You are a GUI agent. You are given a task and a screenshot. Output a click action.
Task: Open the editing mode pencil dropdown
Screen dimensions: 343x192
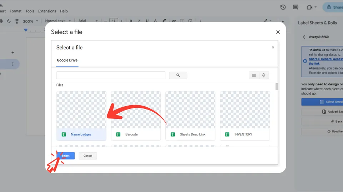(x=267, y=21)
